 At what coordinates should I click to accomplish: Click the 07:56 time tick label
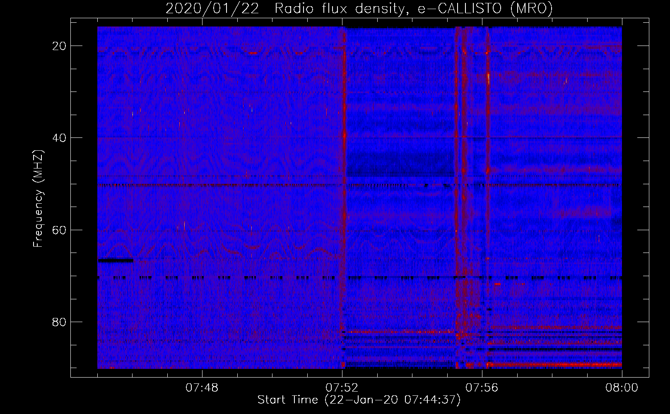[482, 388]
